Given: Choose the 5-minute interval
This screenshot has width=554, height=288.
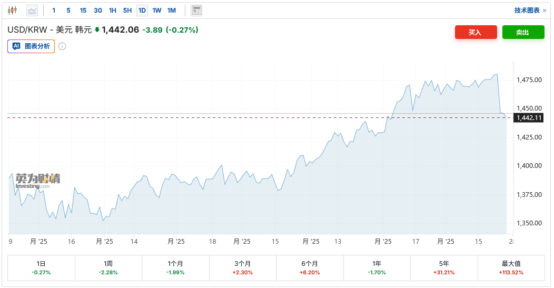Looking at the screenshot, I should tap(68, 10).
